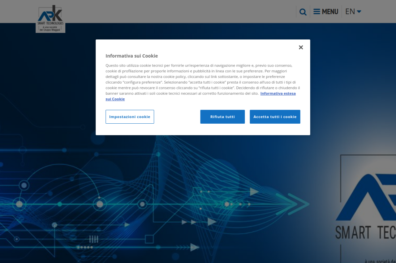
Task: Click the APK Smart Technologies header logo
Action: pyautogui.click(x=50, y=15)
